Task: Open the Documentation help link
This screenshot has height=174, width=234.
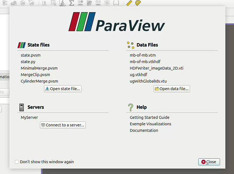Action: click(144, 130)
